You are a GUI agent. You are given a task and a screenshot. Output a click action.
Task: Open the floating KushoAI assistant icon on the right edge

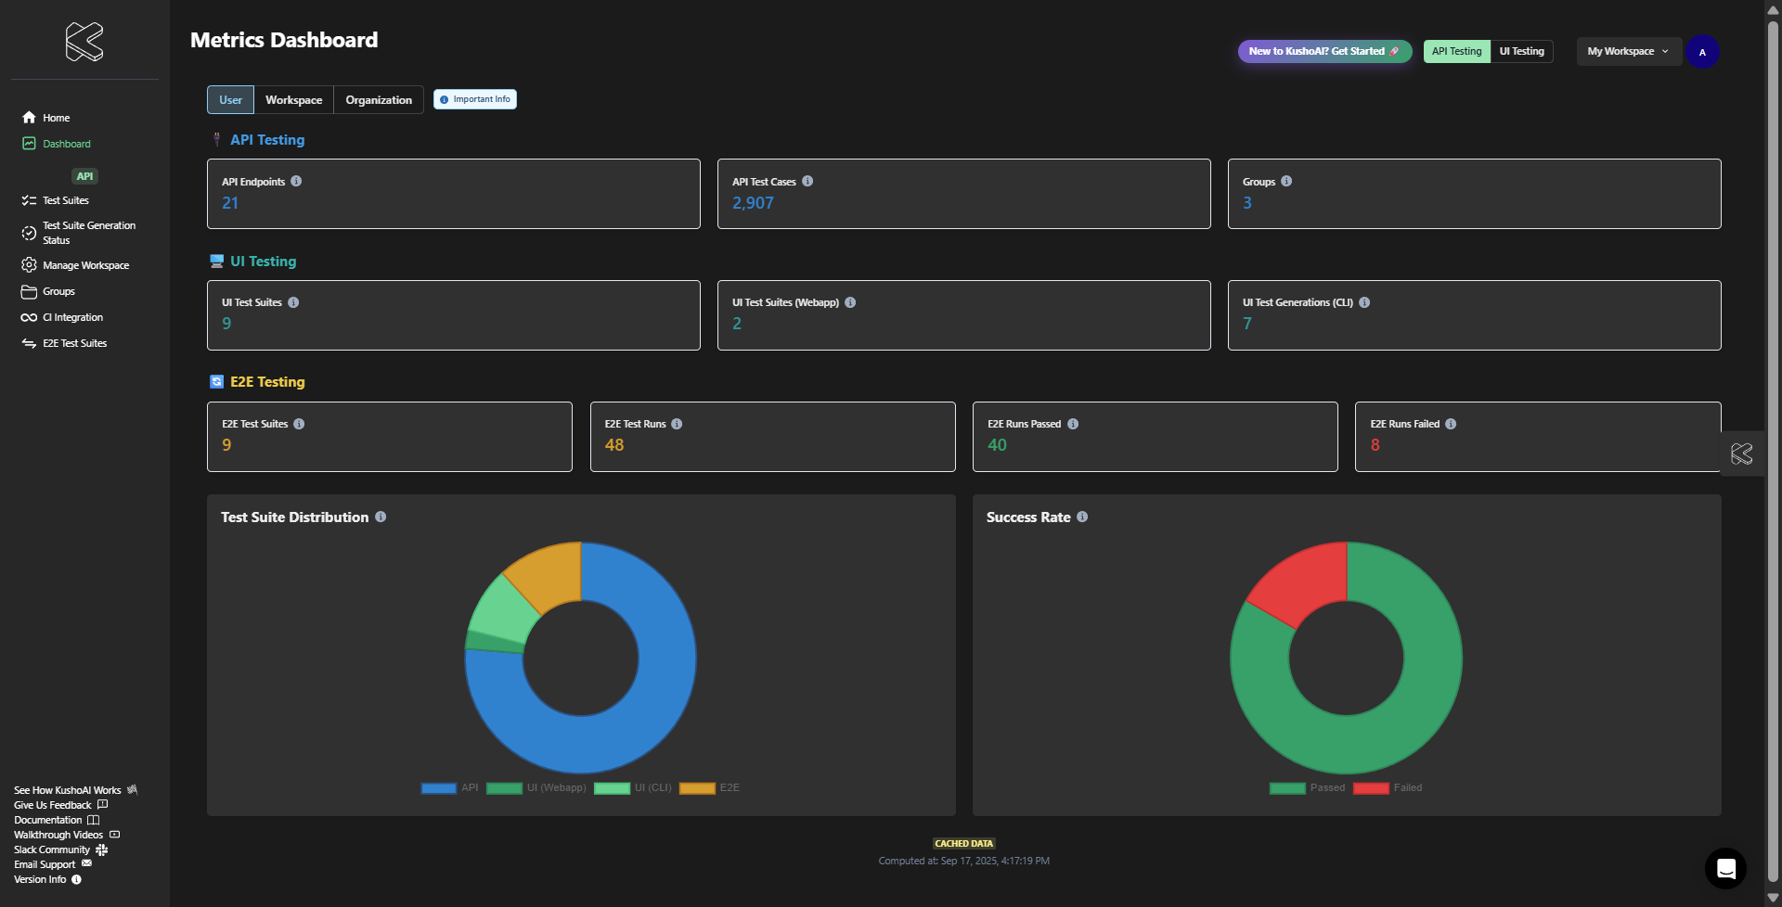click(1742, 453)
